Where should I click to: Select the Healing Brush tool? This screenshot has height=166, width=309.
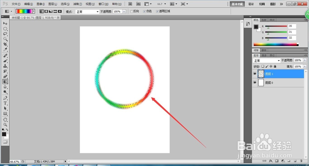point(5,56)
